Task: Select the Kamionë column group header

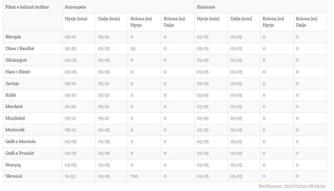Action: (206, 7)
